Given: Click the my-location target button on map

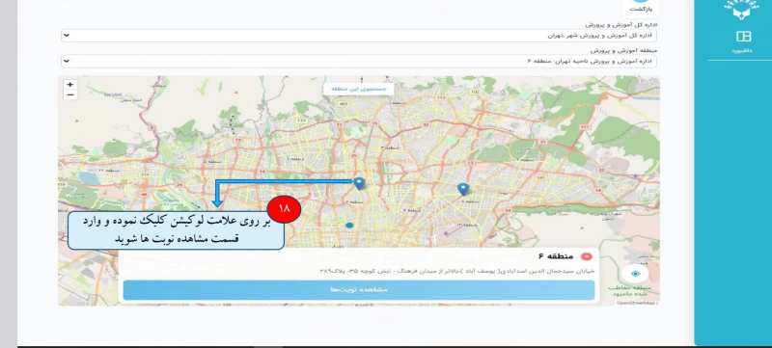Looking at the screenshot, I should pos(635,273).
